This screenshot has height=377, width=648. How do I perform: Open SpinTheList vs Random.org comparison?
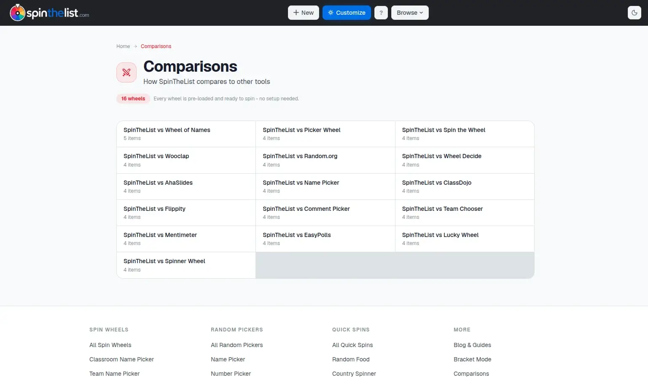pos(325,160)
